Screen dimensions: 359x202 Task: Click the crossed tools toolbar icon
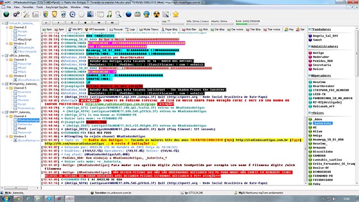click(x=26, y=14)
